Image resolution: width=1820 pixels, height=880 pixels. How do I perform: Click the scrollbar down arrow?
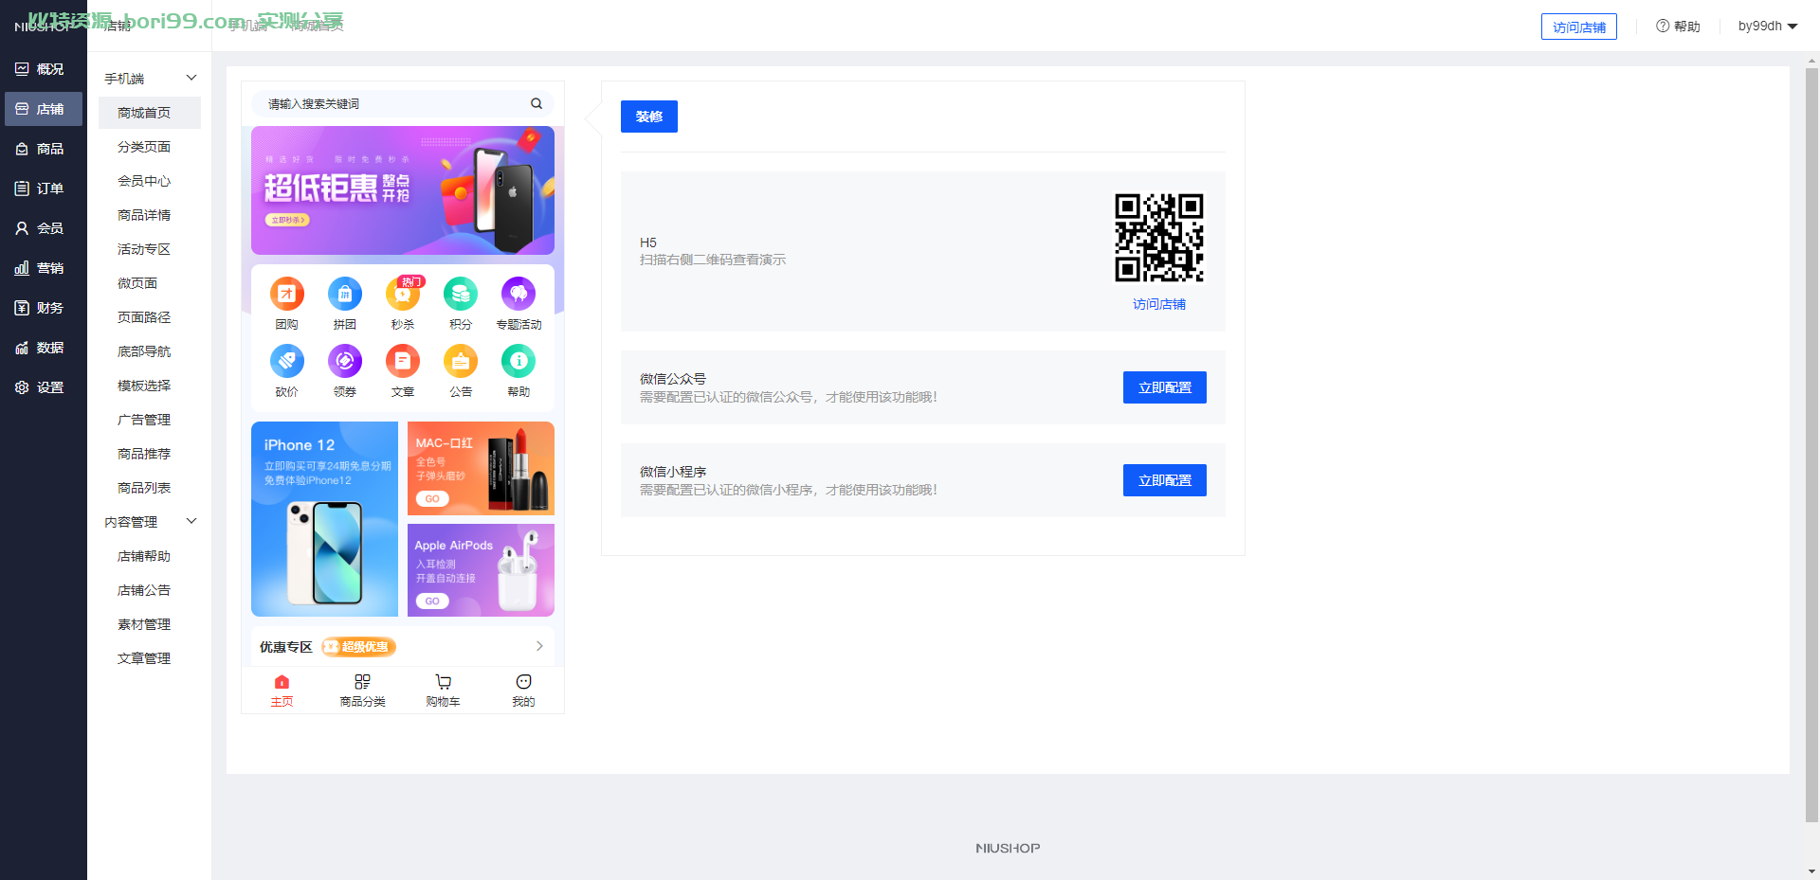click(1812, 871)
